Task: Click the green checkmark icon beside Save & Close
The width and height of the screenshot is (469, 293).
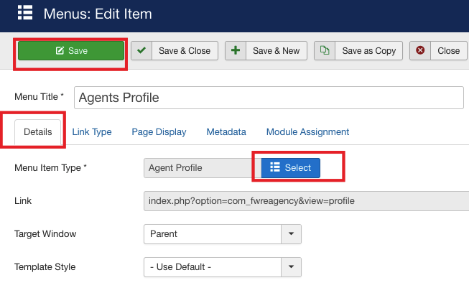Action: pyautogui.click(x=141, y=51)
